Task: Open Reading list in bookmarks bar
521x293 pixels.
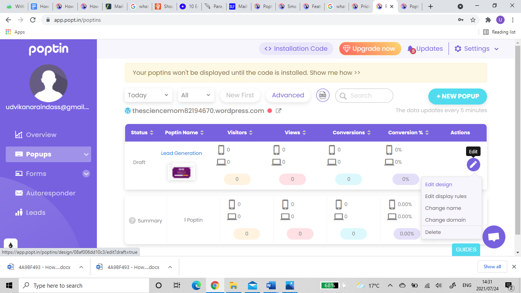Action: pyautogui.click(x=499, y=32)
